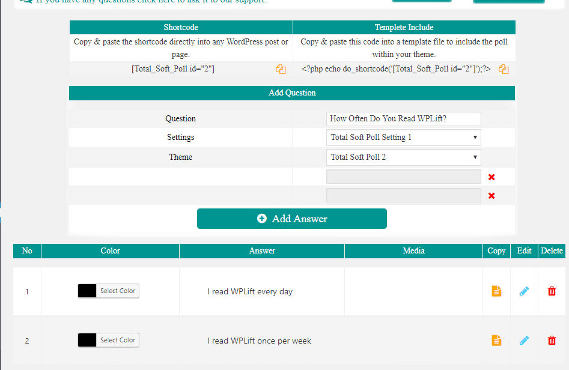
Task: Click the Templete Include column header
Action: (x=404, y=27)
